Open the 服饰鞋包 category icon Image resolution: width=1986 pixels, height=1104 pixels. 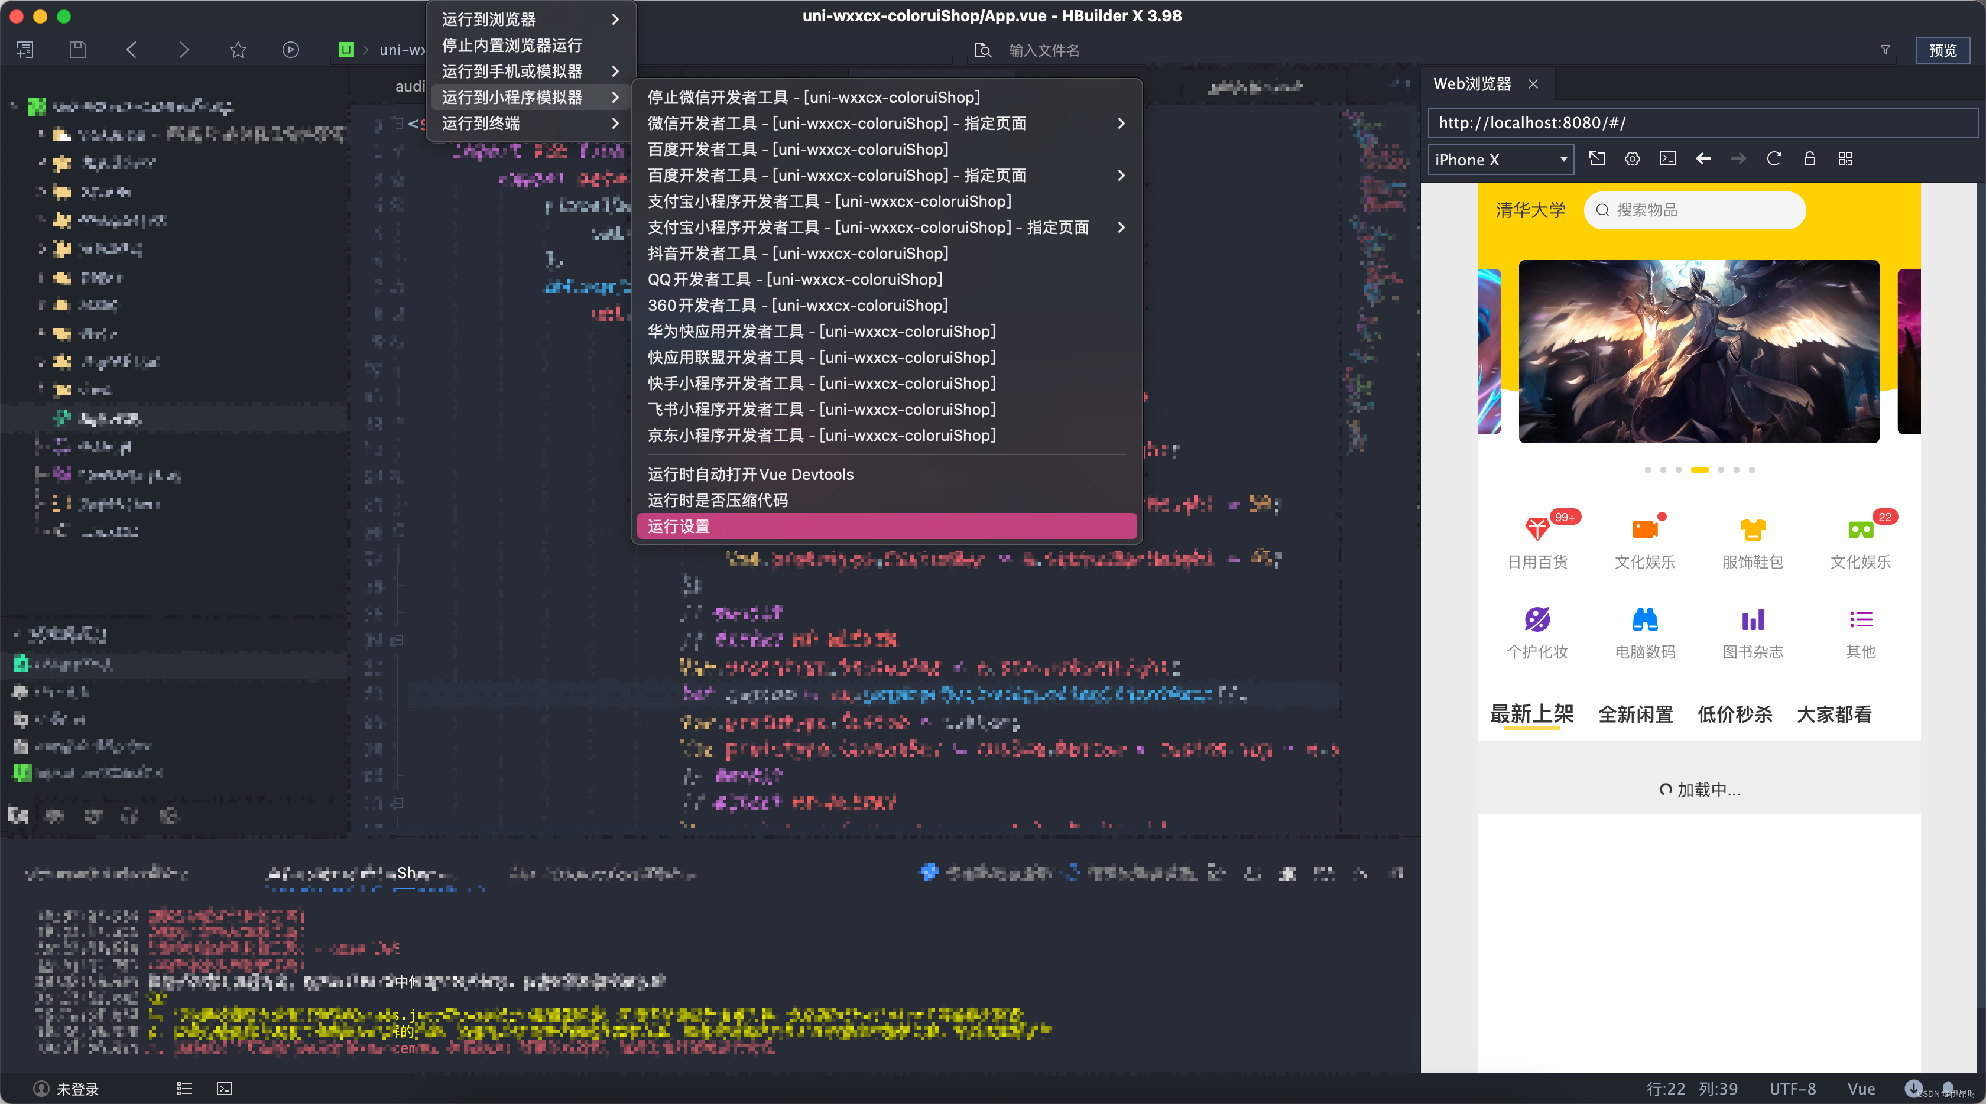coord(1753,530)
